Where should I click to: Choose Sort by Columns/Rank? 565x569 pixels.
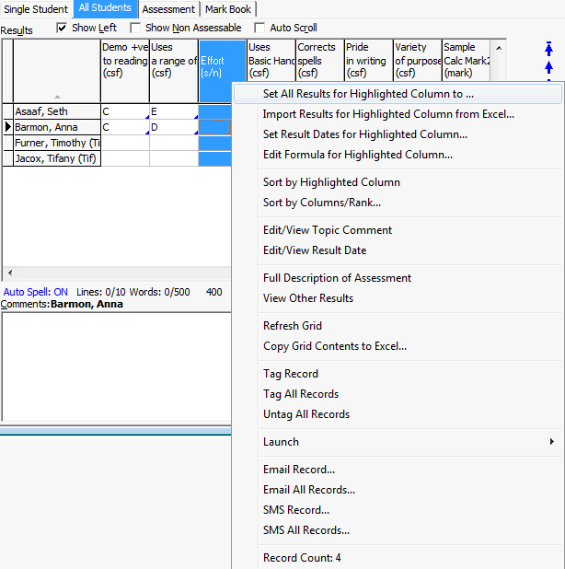point(398,203)
